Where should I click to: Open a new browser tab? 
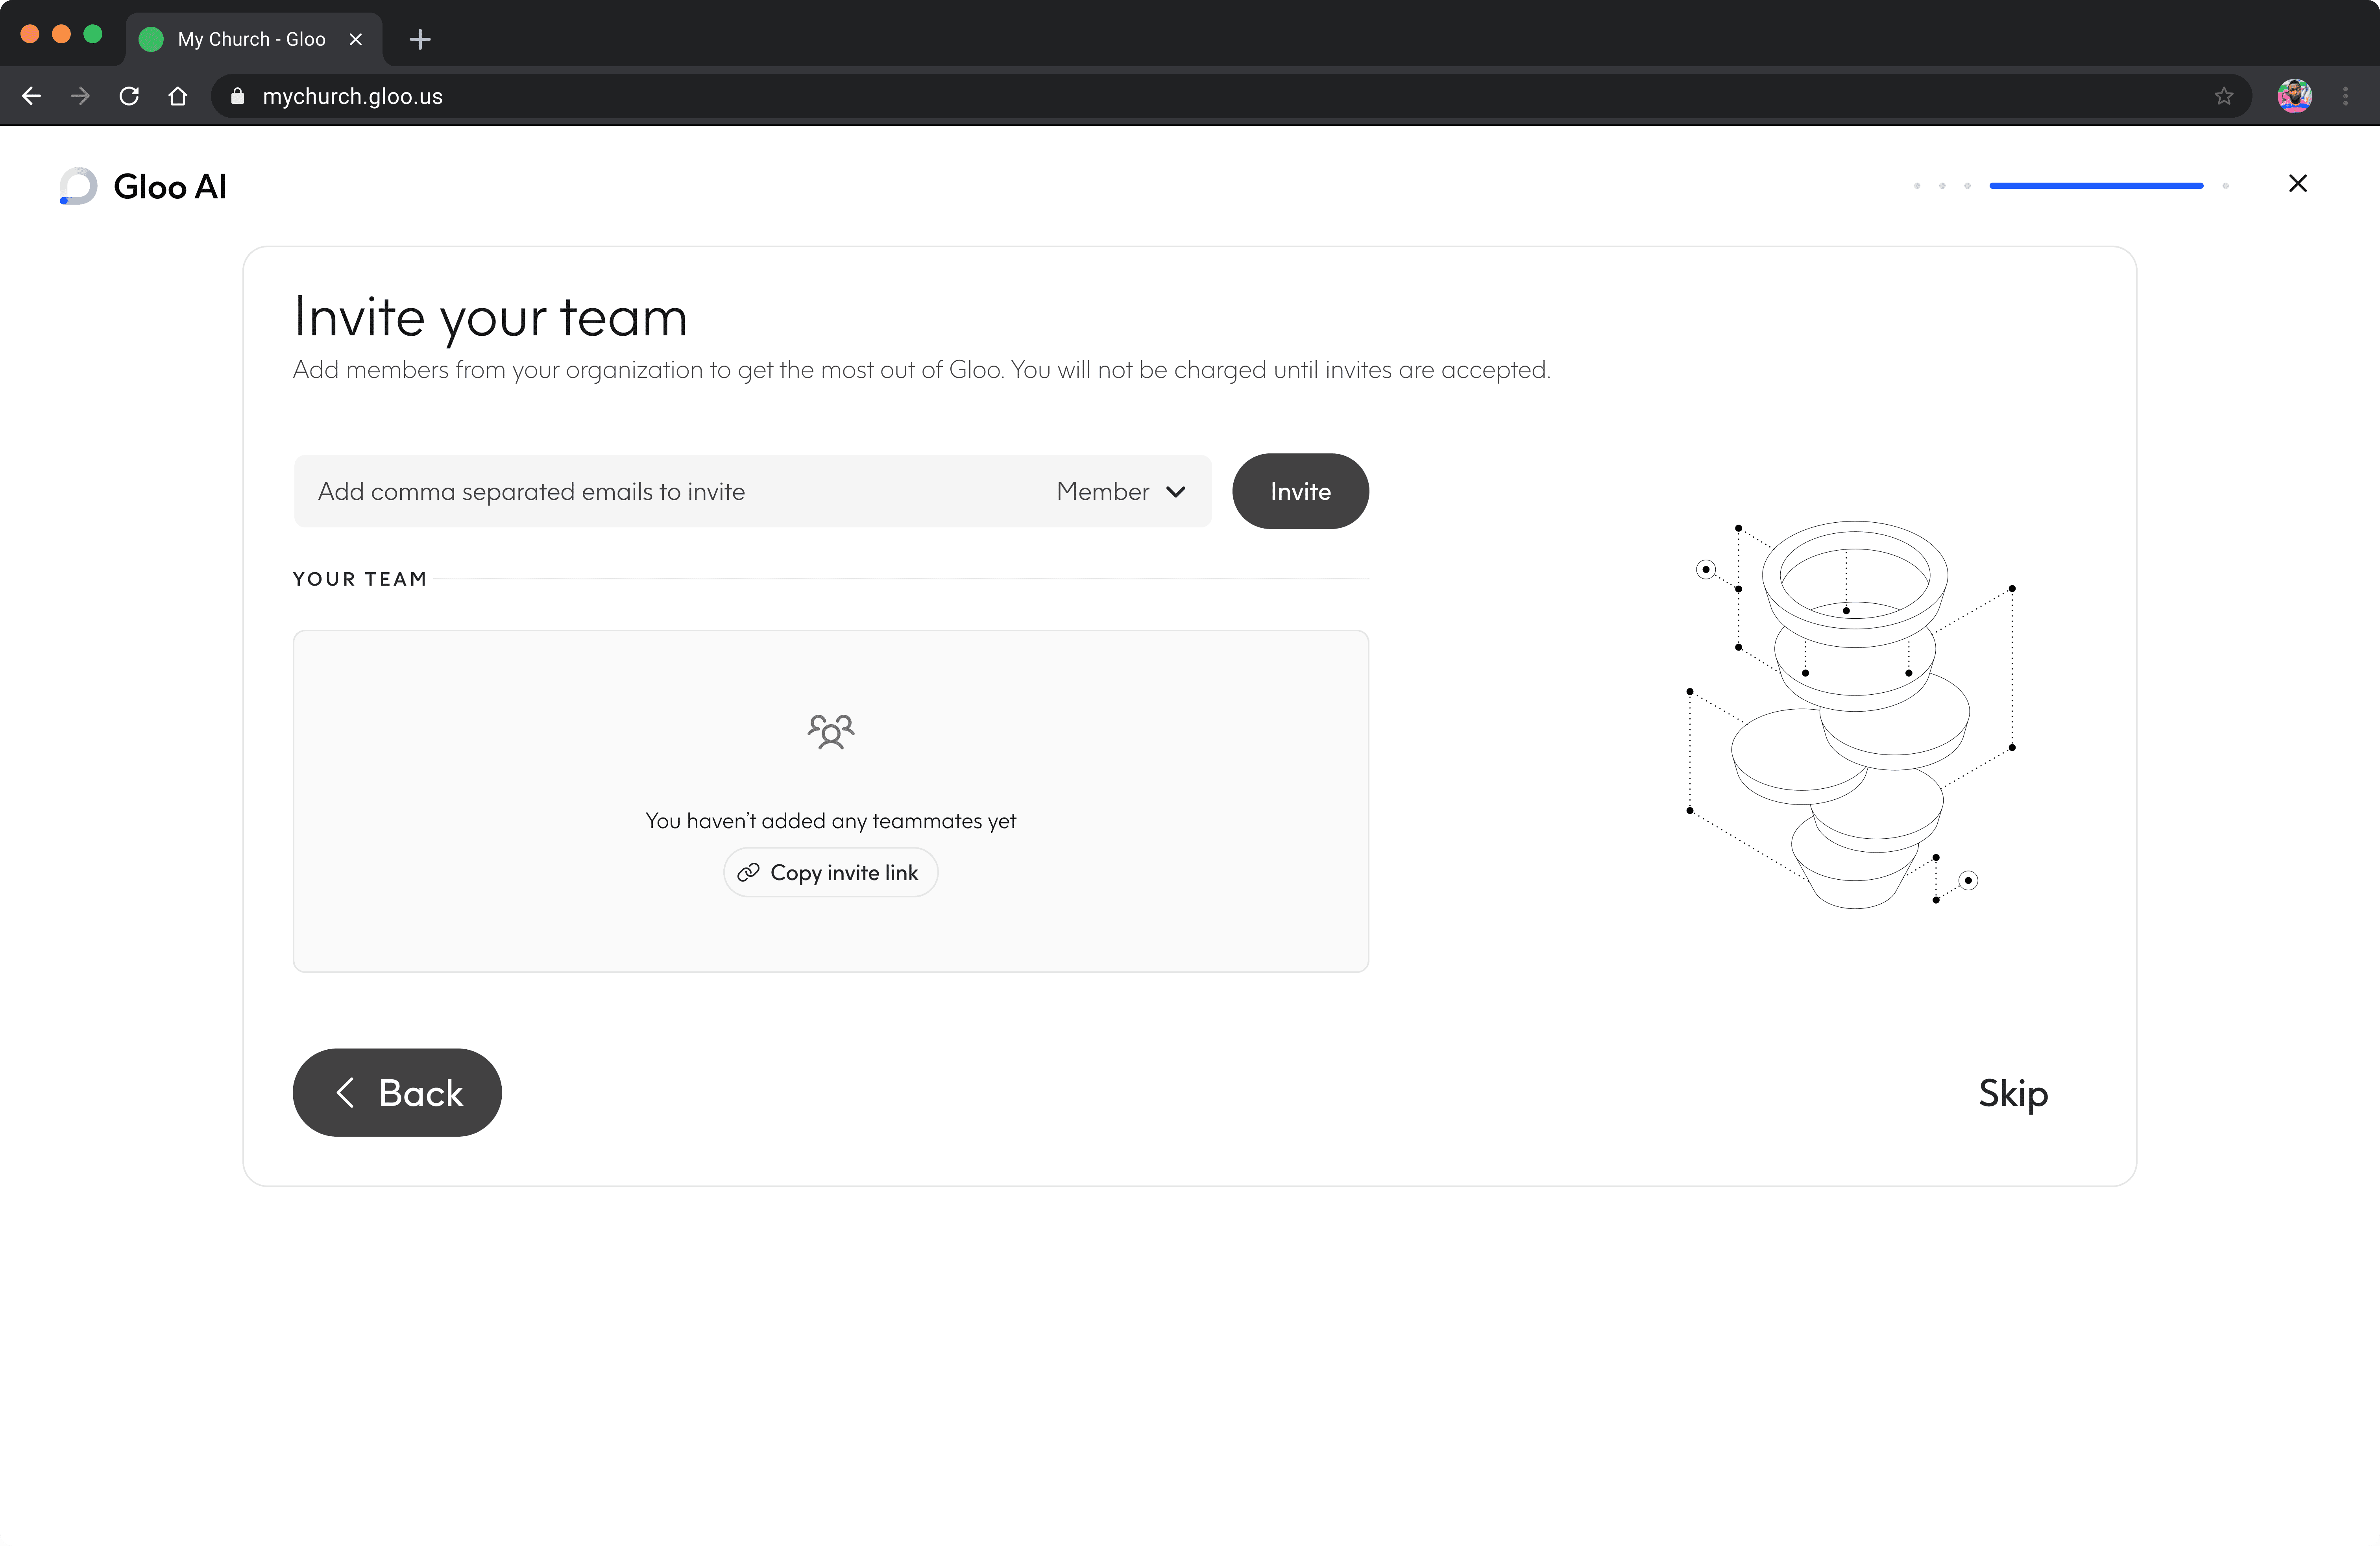pyautogui.click(x=420, y=39)
